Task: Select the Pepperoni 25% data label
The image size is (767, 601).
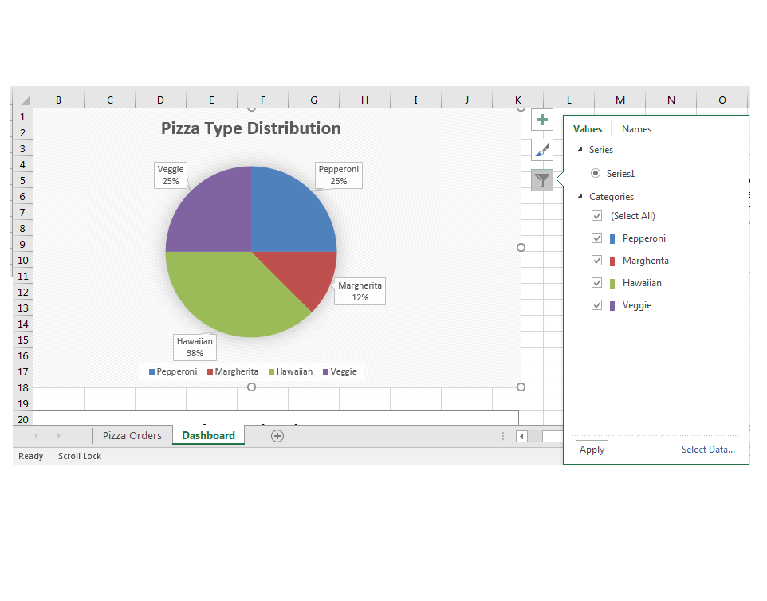Action: (x=339, y=175)
